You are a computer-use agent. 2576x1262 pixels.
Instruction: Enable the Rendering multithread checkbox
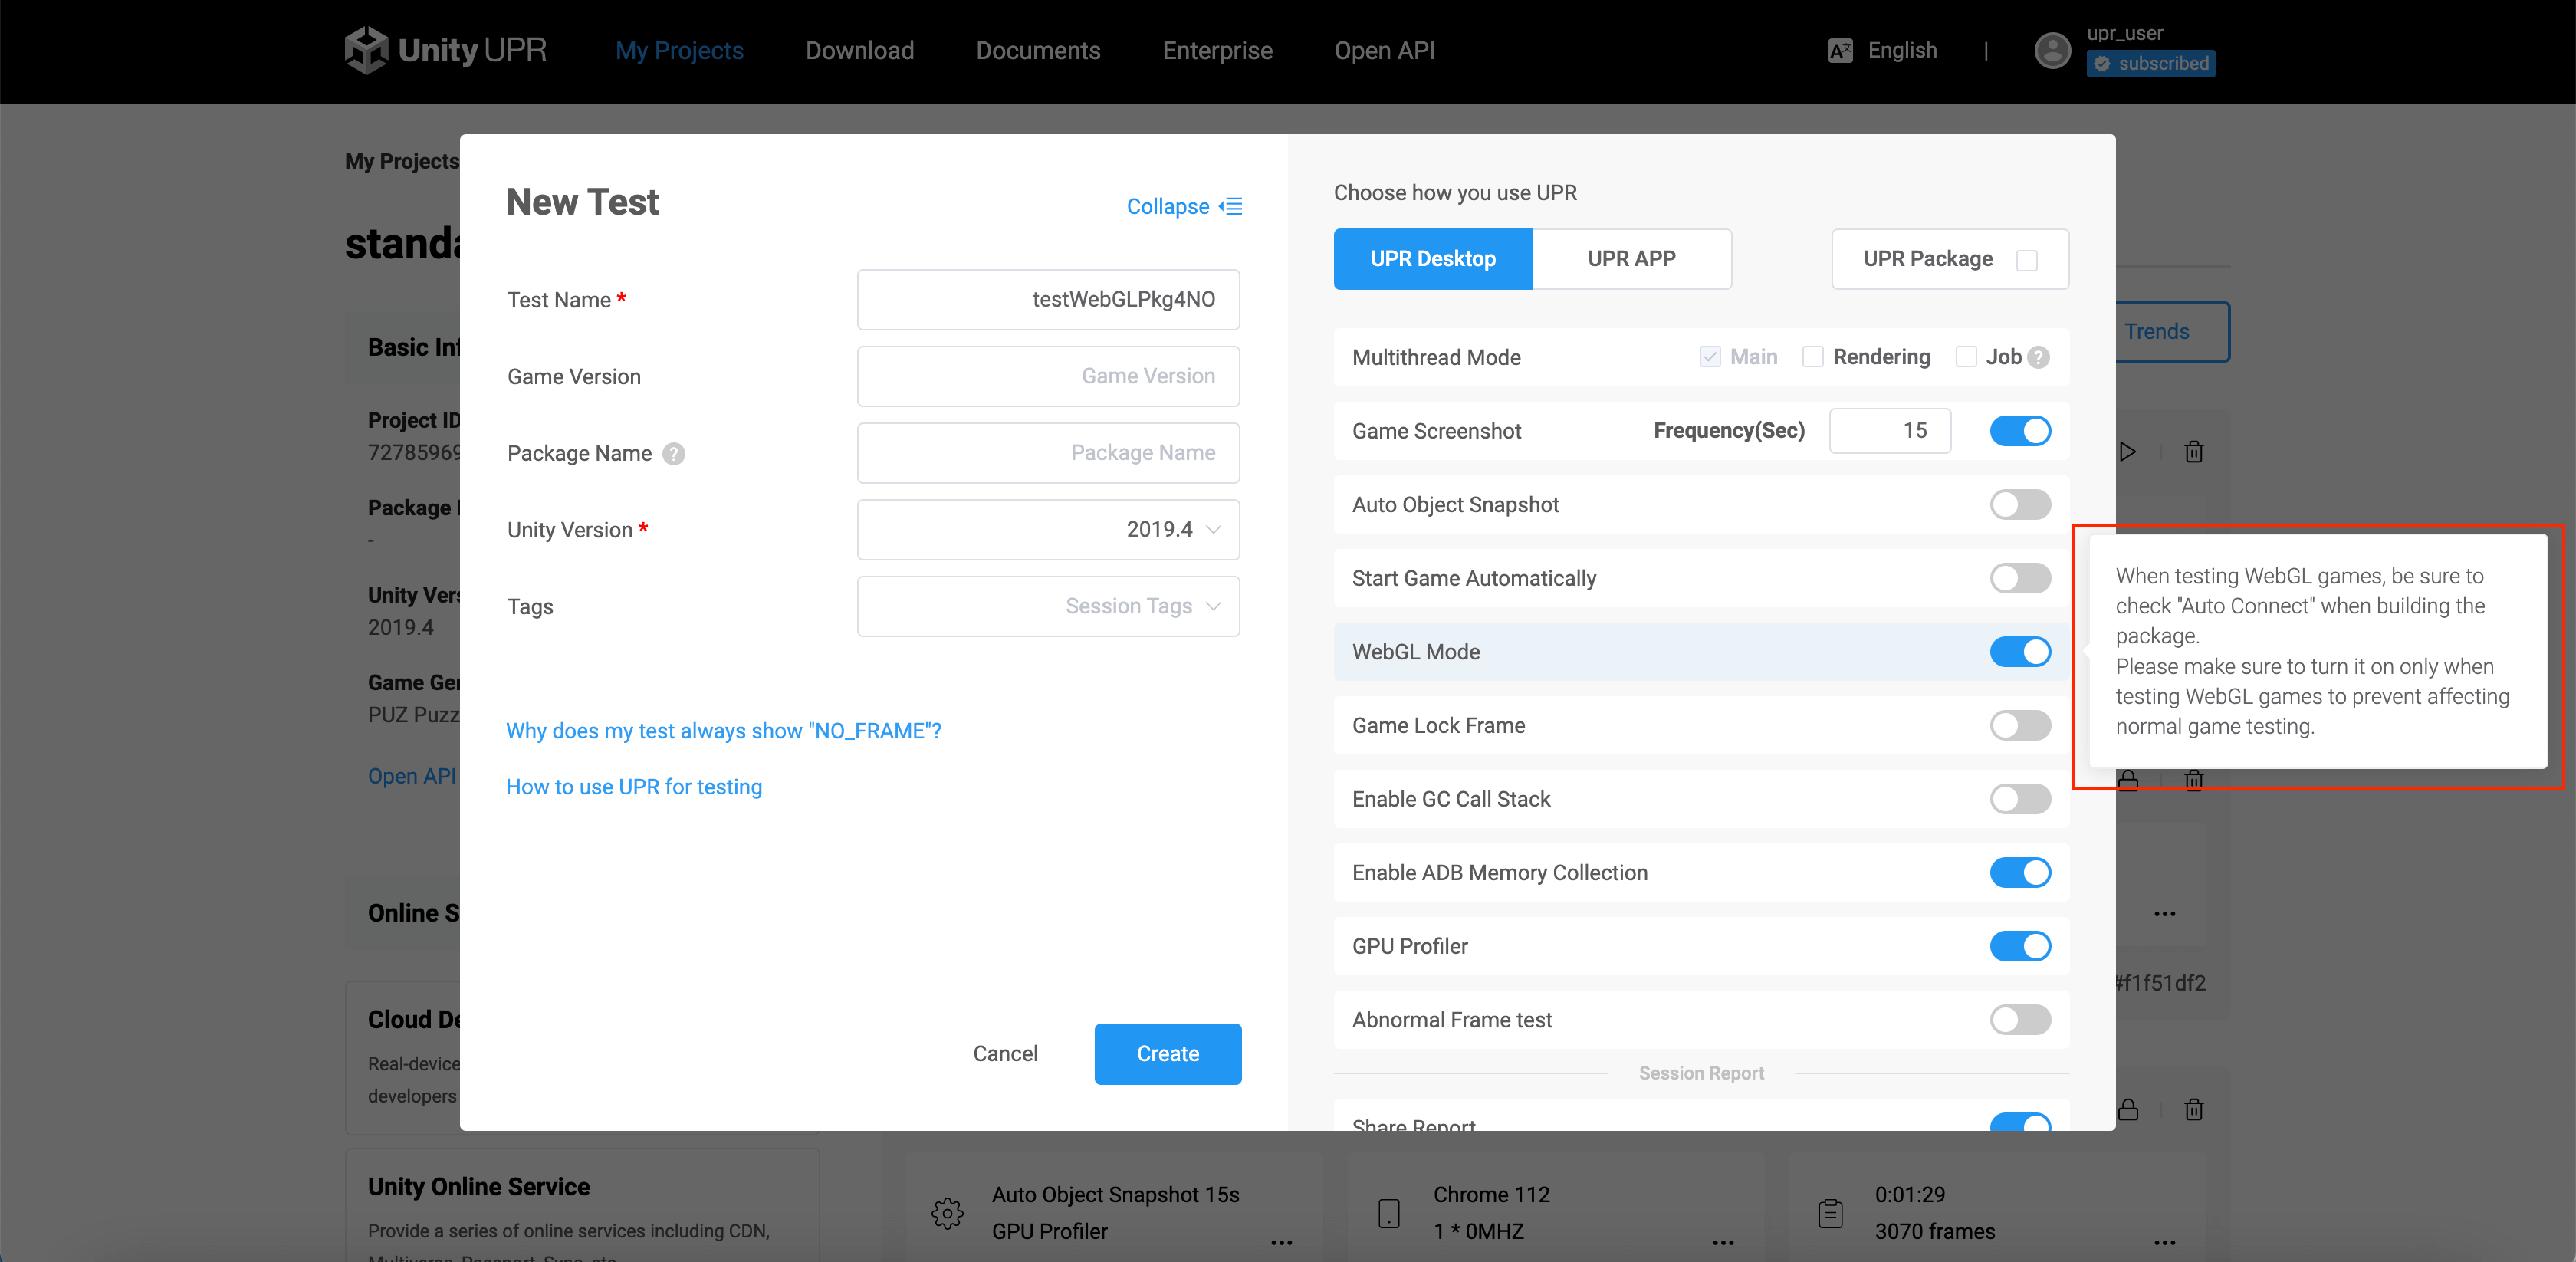[x=1812, y=357]
